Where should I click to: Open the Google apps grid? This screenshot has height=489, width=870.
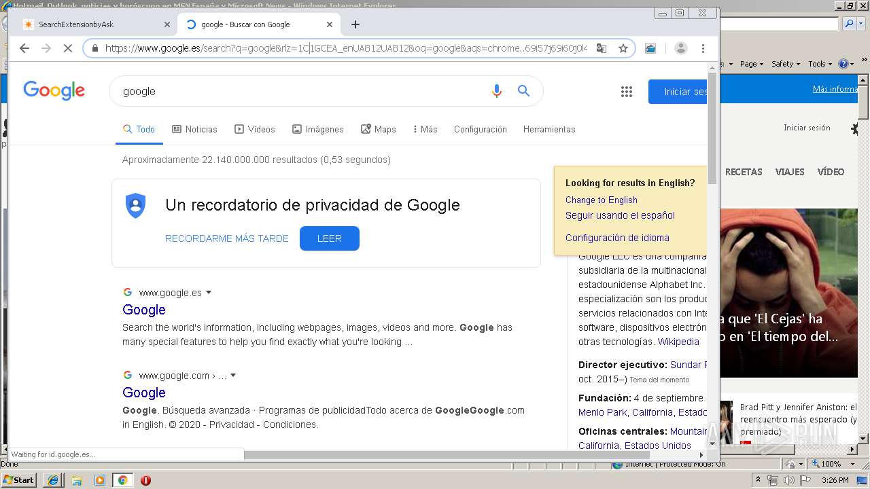(627, 92)
